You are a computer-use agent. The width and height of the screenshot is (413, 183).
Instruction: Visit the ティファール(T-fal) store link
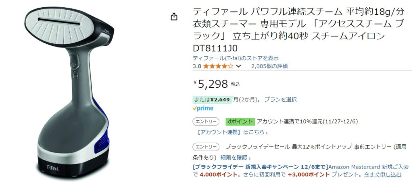pyautogui.click(x=236, y=58)
